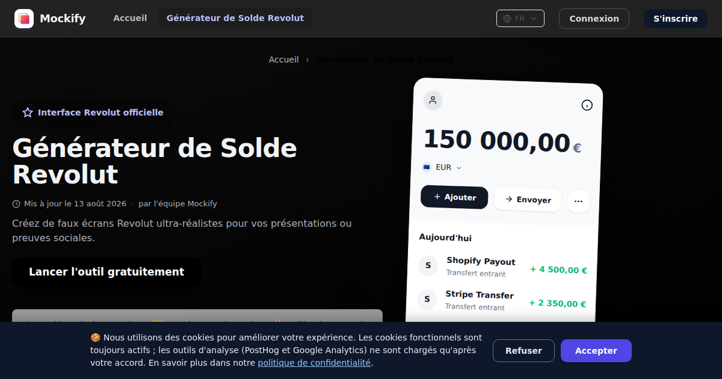Open the EUR currency dropdown
This screenshot has height=379, width=722.
(x=442, y=167)
